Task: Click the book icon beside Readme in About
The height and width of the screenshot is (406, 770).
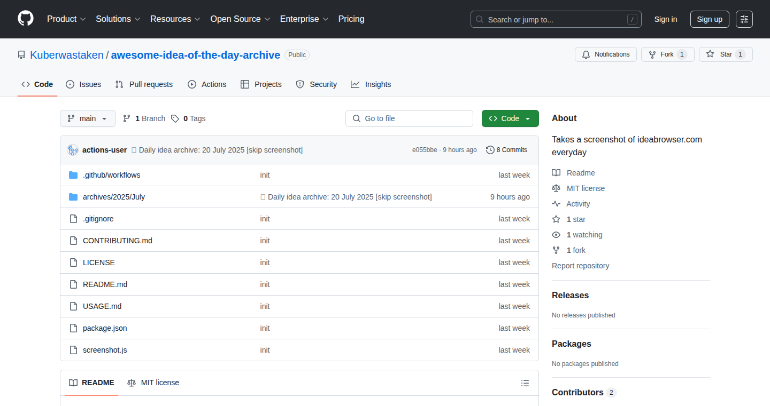Action: tap(556, 173)
